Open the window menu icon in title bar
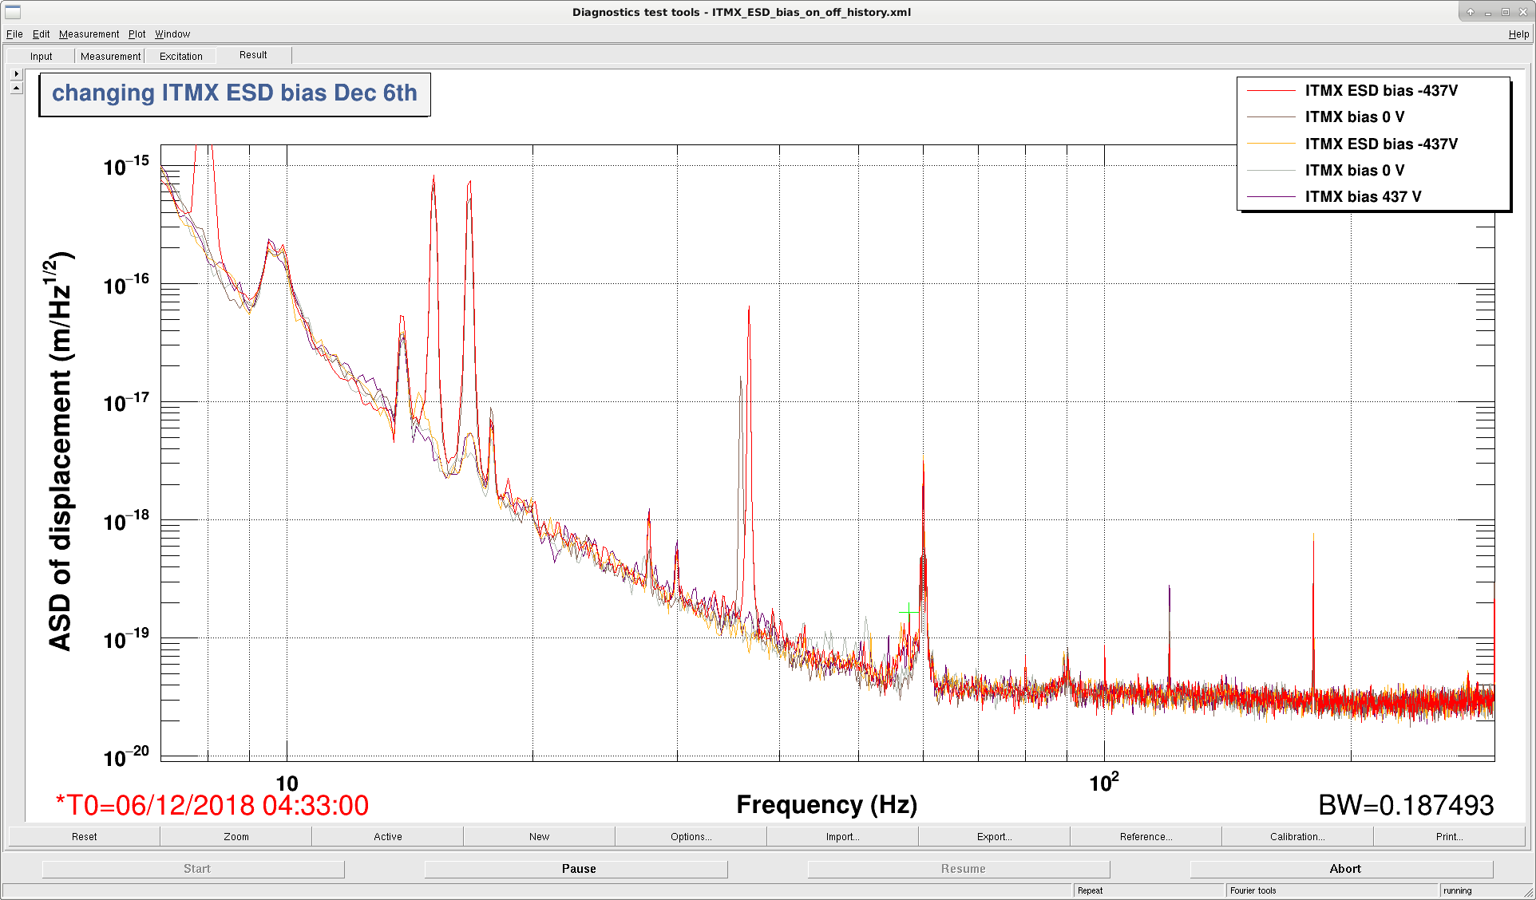Screen dimensions: 1536x900 coord(13,12)
